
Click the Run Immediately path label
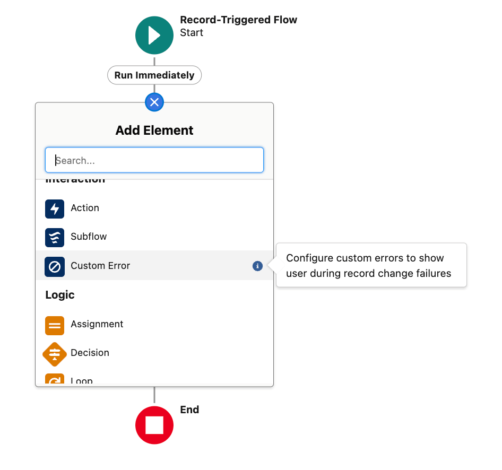coord(154,75)
